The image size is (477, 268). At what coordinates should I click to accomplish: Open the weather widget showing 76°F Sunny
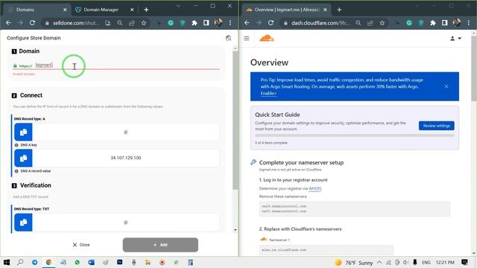click(354, 263)
